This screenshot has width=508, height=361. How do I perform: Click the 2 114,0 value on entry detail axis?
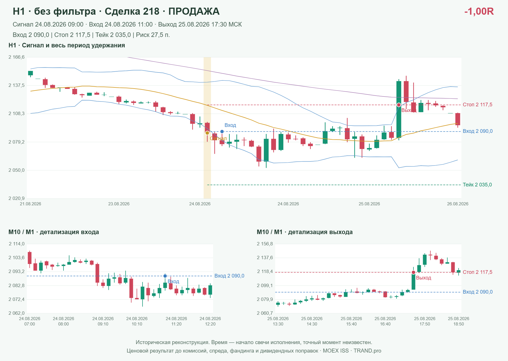pos(17,244)
